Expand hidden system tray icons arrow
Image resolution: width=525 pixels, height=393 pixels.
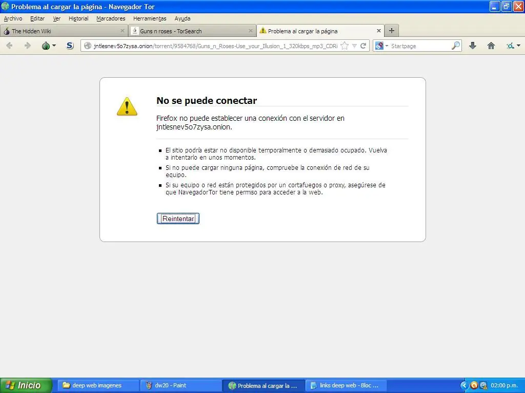[x=463, y=385]
